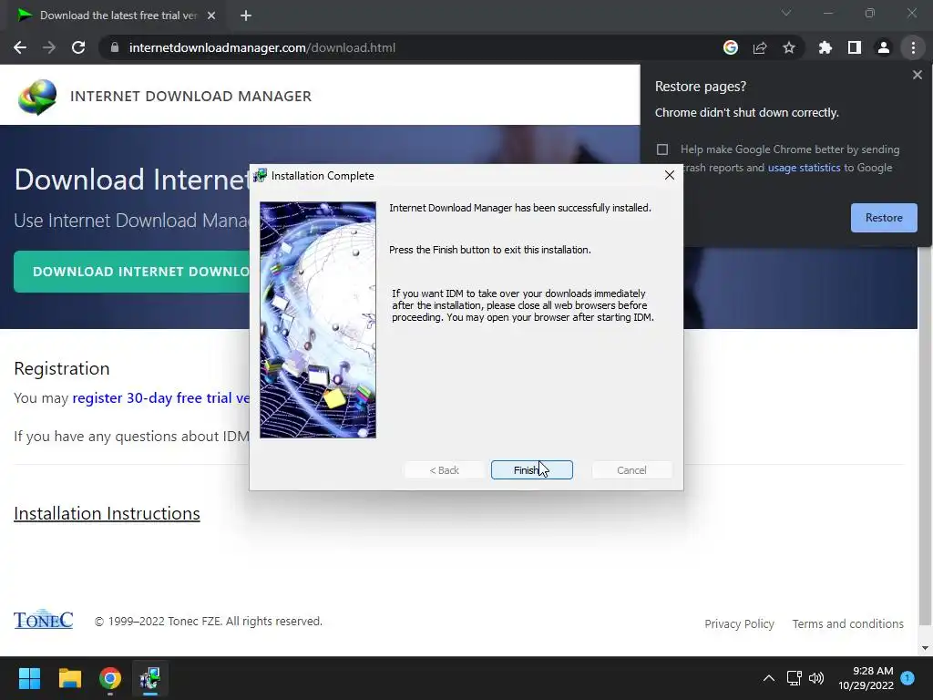Click the 'Restore pages?' heading text

(701, 87)
